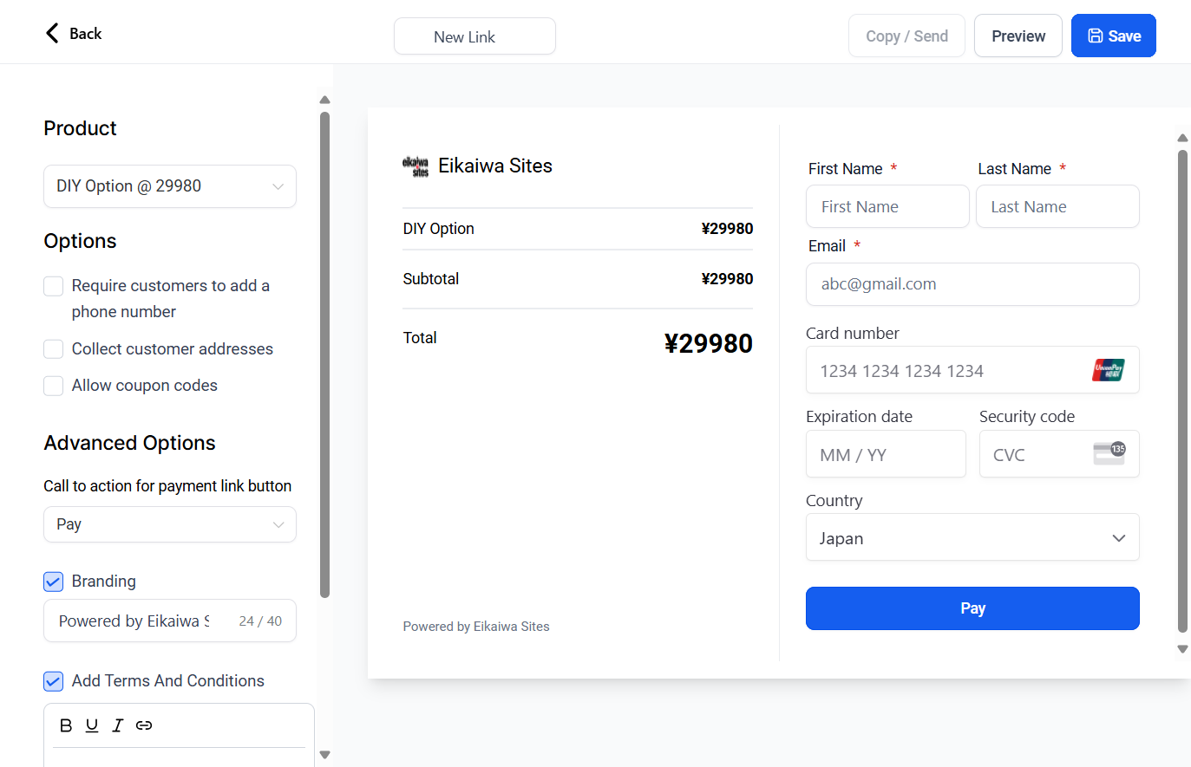Click the Last Name field
This screenshot has width=1191, height=767.
click(x=1057, y=206)
